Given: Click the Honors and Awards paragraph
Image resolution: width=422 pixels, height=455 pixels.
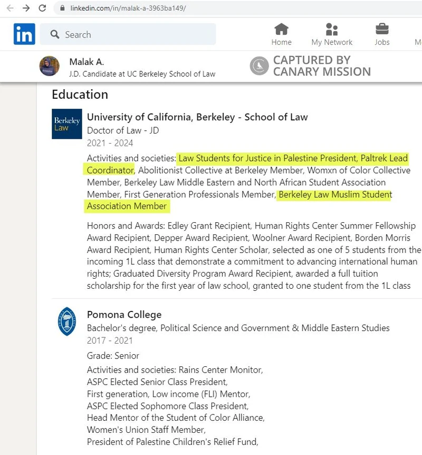Looking at the screenshot, I should [254, 255].
